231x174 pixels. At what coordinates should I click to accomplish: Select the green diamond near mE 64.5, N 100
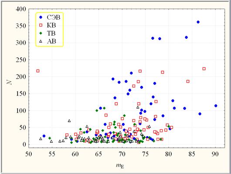pos(97,110)
